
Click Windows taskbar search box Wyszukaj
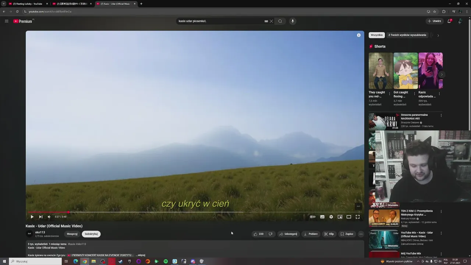[35, 261]
